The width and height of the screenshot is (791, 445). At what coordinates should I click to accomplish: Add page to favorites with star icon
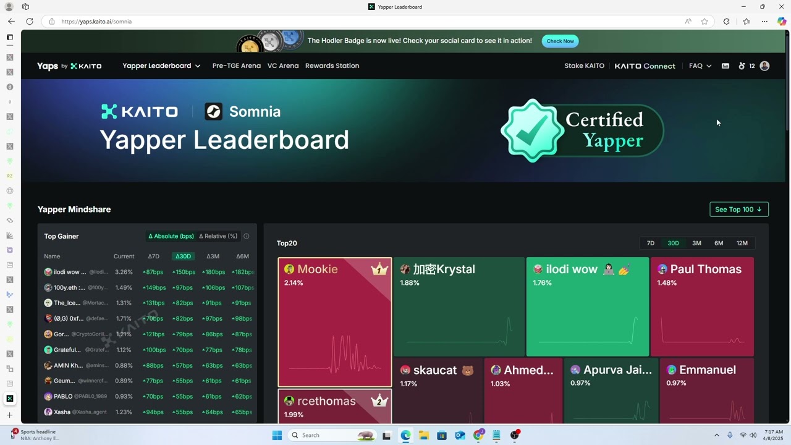coord(704,21)
